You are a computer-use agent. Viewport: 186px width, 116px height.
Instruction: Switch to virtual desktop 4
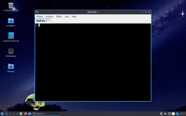17,114
